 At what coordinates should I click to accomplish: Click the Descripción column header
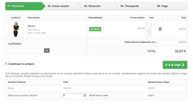[34, 18]
